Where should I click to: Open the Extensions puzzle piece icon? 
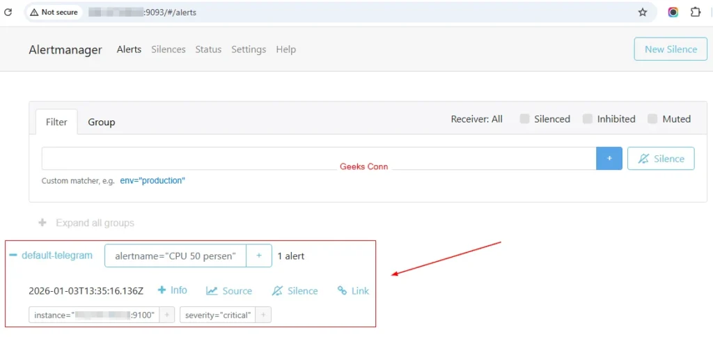click(696, 13)
